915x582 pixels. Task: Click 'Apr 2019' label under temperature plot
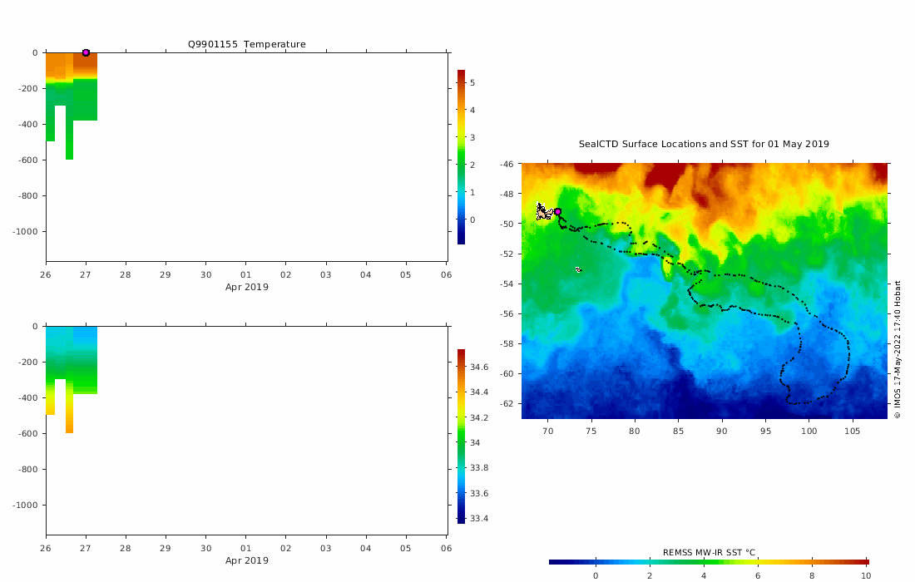coord(247,287)
